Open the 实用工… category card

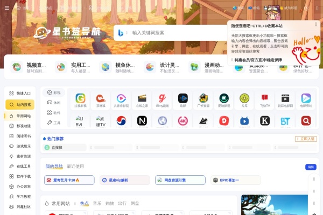click(73, 68)
